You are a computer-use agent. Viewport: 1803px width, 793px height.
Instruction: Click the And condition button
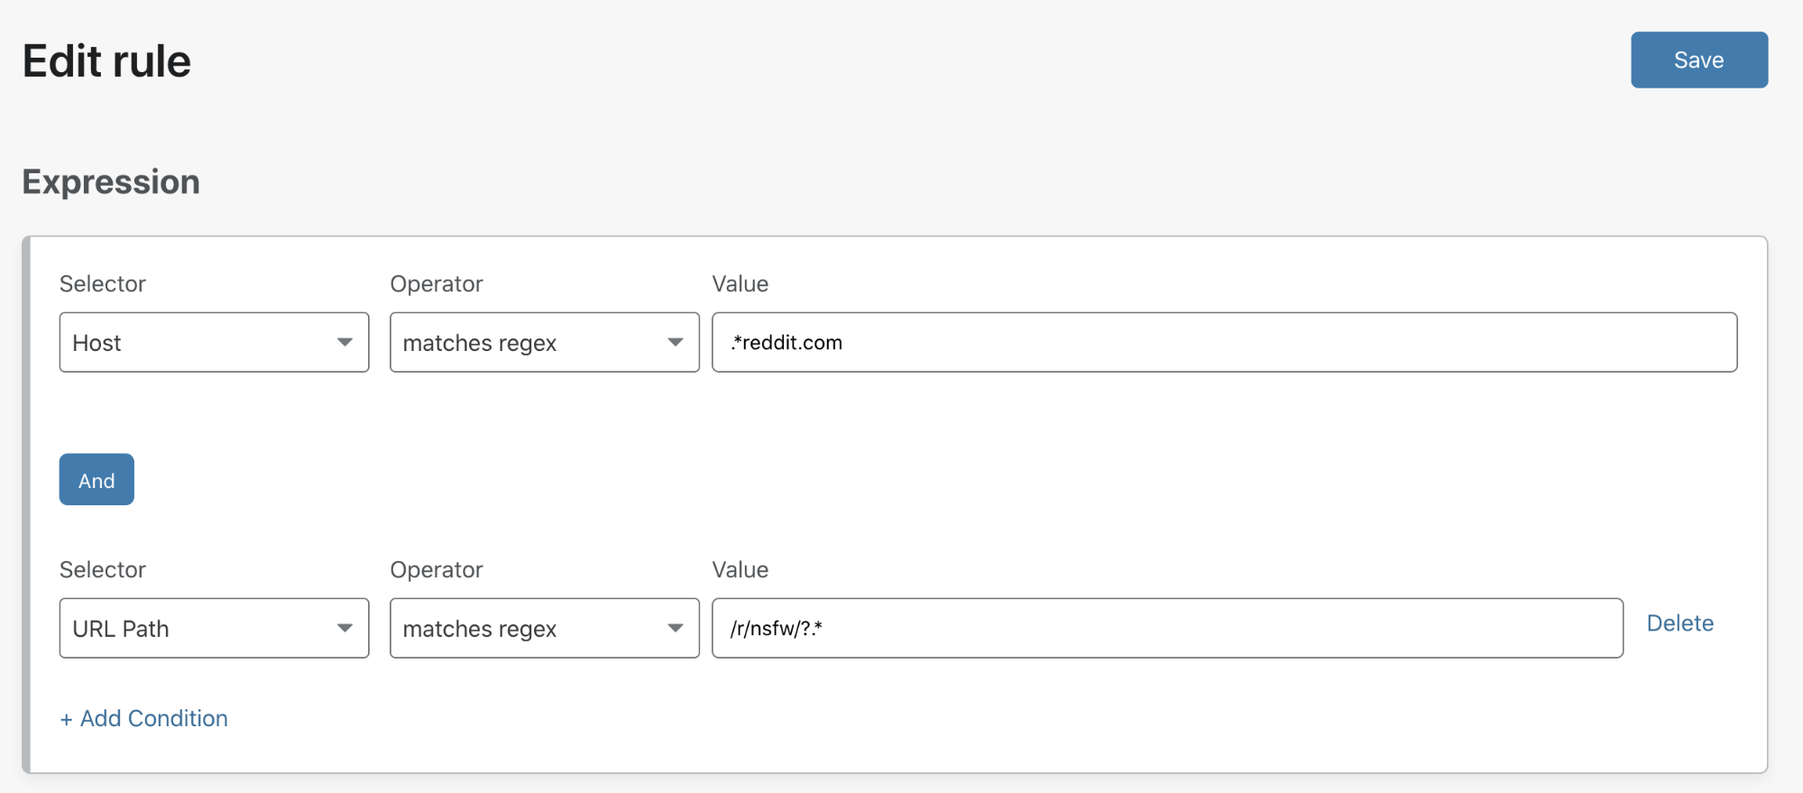[97, 479]
